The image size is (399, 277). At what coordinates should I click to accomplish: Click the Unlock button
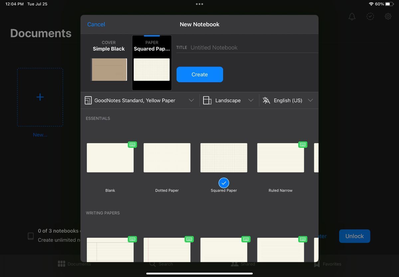(354, 236)
